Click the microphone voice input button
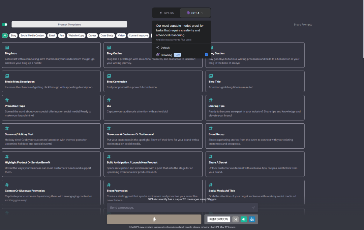364x230 pixels. (x=154, y=219)
